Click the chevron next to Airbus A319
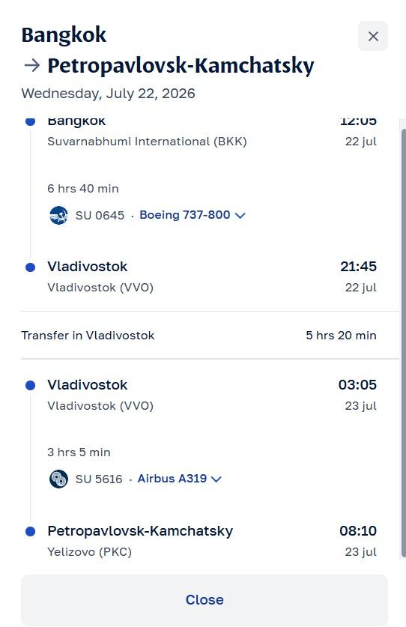Viewport: 406px width, 627px height. [216, 479]
